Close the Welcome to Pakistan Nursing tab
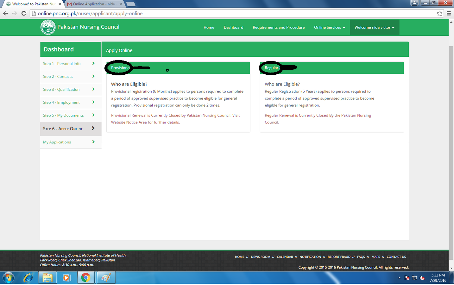The width and height of the screenshot is (454, 285). pos(60,4)
